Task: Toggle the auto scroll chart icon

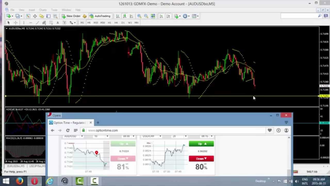Action: 161,16
